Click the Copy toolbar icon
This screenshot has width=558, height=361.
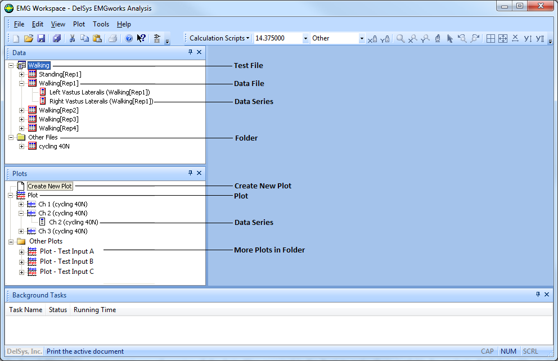pyautogui.click(x=85, y=38)
